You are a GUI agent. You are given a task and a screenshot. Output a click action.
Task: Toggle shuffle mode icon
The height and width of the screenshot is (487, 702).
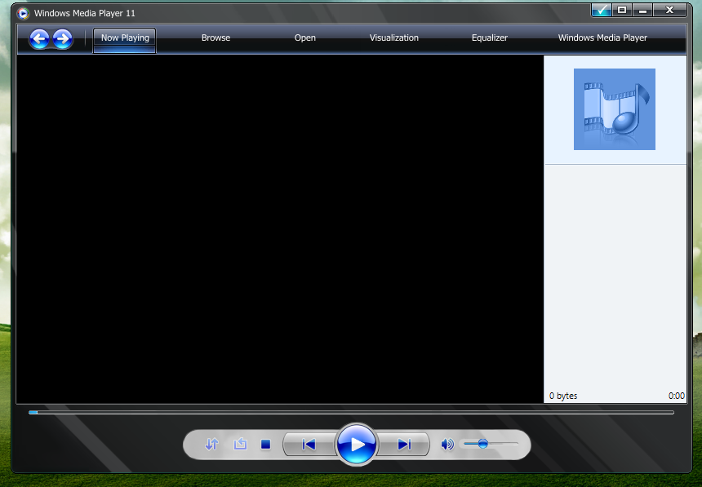(212, 445)
